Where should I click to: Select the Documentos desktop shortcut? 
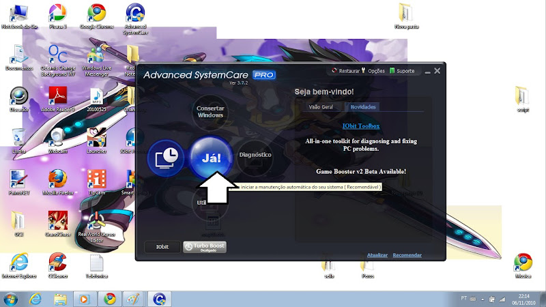click(x=19, y=58)
